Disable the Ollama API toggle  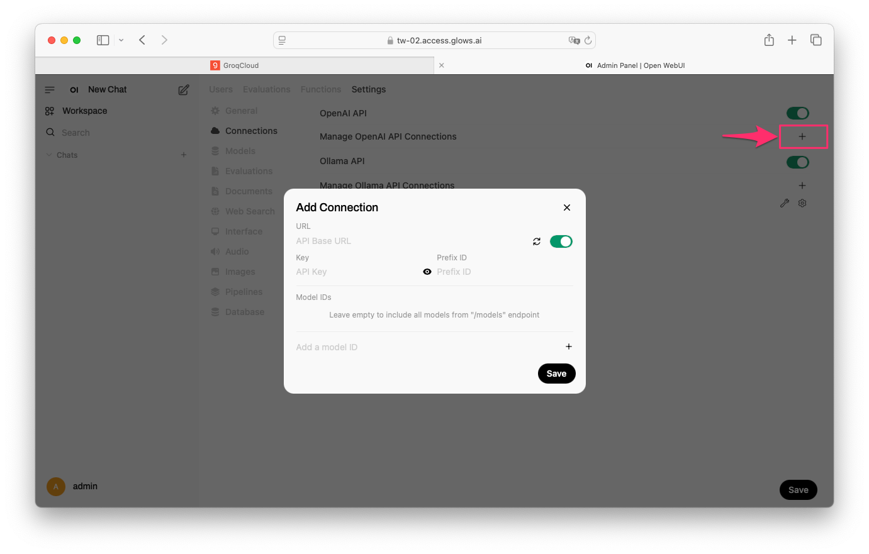pyautogui.click(x=798, y=162)
